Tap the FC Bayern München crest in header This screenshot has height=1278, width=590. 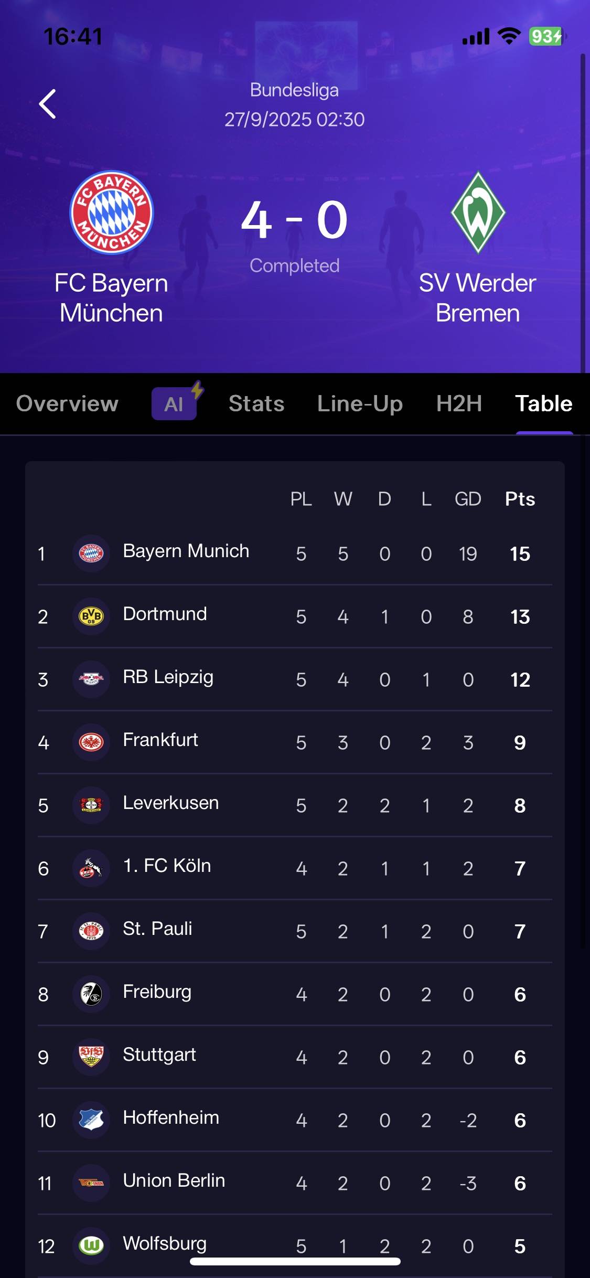(111, 212)
